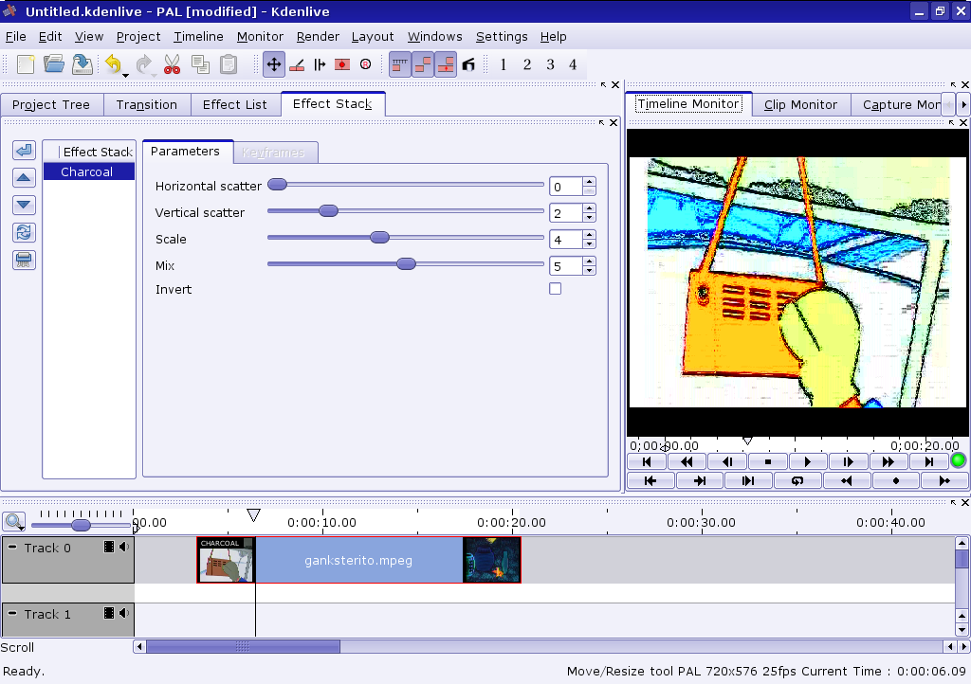Click the Mix slider handle
This screenshot has width=971, height=684.
click(x=406, y=264)
